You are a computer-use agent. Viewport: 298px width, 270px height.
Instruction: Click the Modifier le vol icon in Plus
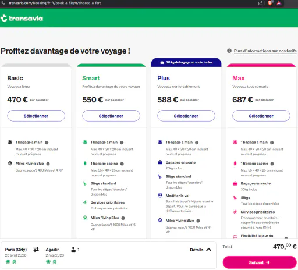click(160, 196)
